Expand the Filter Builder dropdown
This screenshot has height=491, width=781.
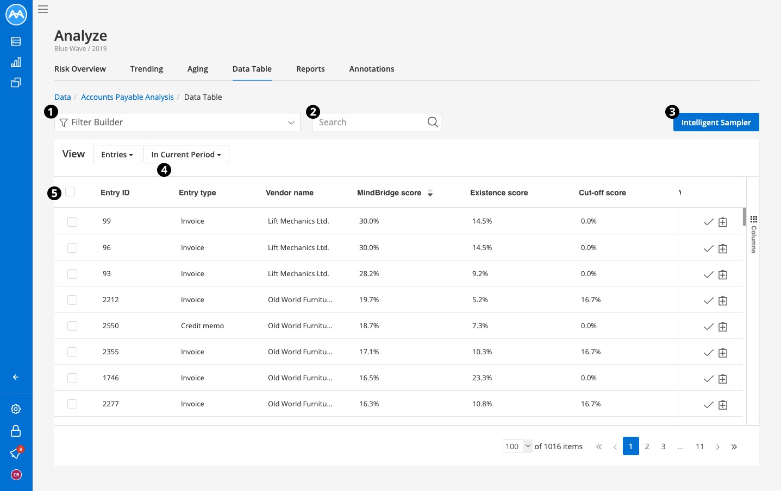tap(177, 122)
